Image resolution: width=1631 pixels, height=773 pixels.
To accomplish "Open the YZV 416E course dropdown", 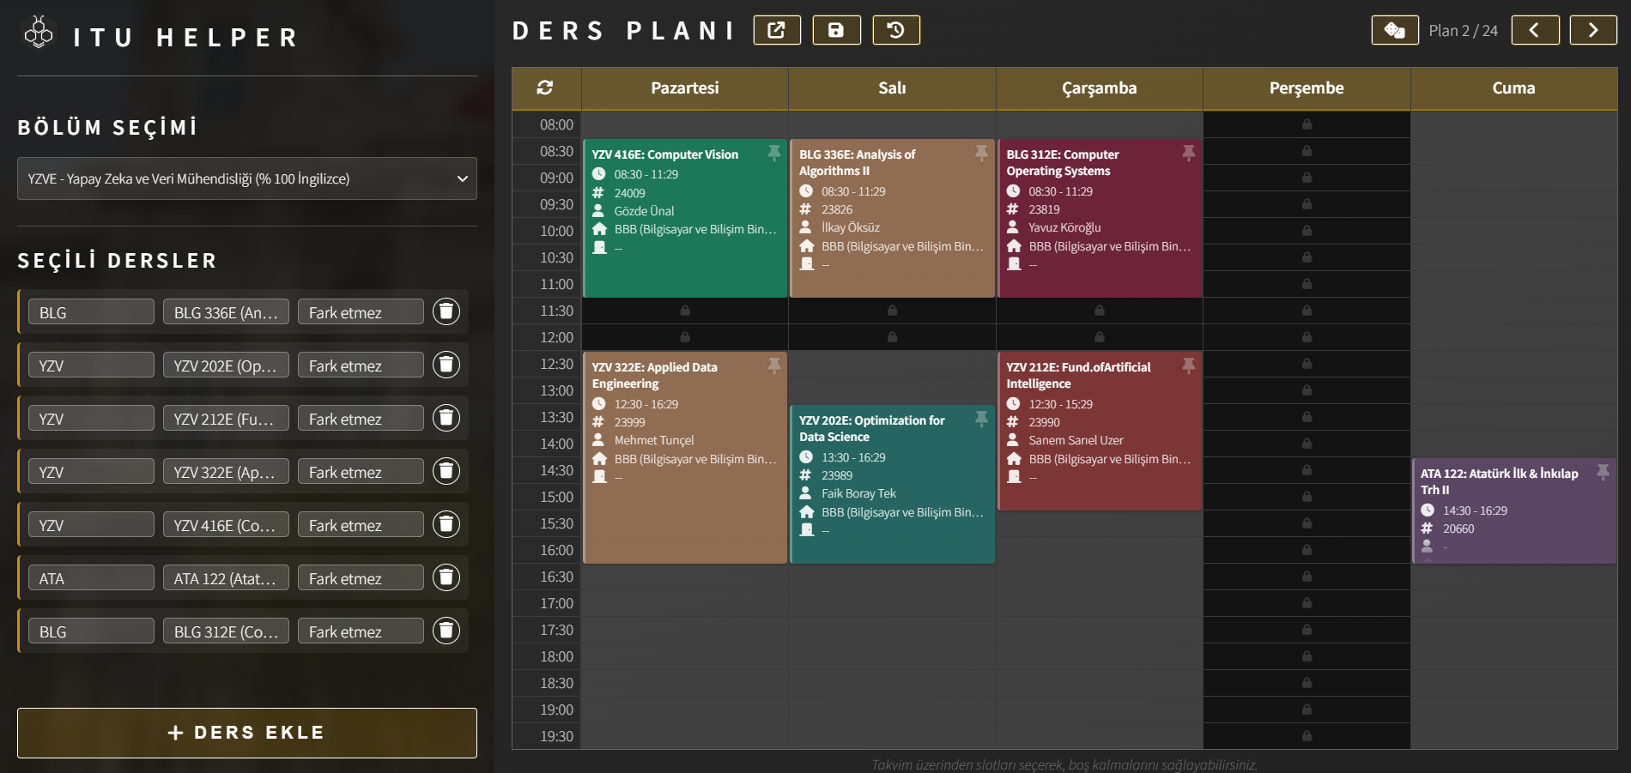I will pos(226,525).
